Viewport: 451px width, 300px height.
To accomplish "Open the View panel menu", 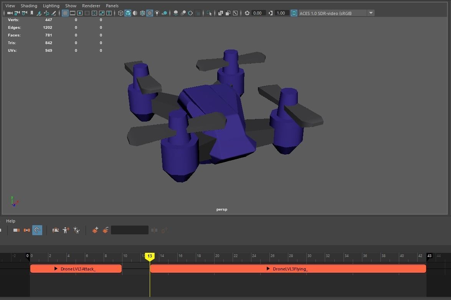I will click(x=10, y=6).
